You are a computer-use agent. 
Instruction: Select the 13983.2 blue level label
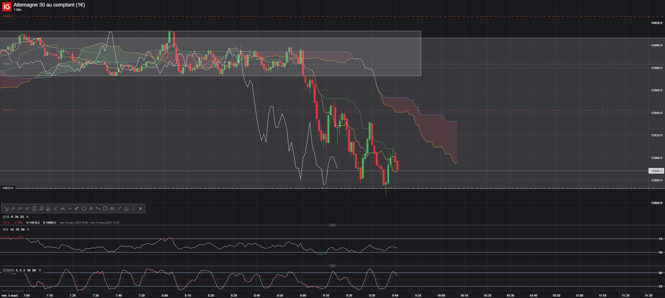[x=8, y=64]
